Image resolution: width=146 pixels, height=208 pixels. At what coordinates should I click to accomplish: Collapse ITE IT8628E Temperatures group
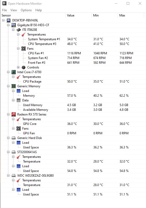click(18, 34)
